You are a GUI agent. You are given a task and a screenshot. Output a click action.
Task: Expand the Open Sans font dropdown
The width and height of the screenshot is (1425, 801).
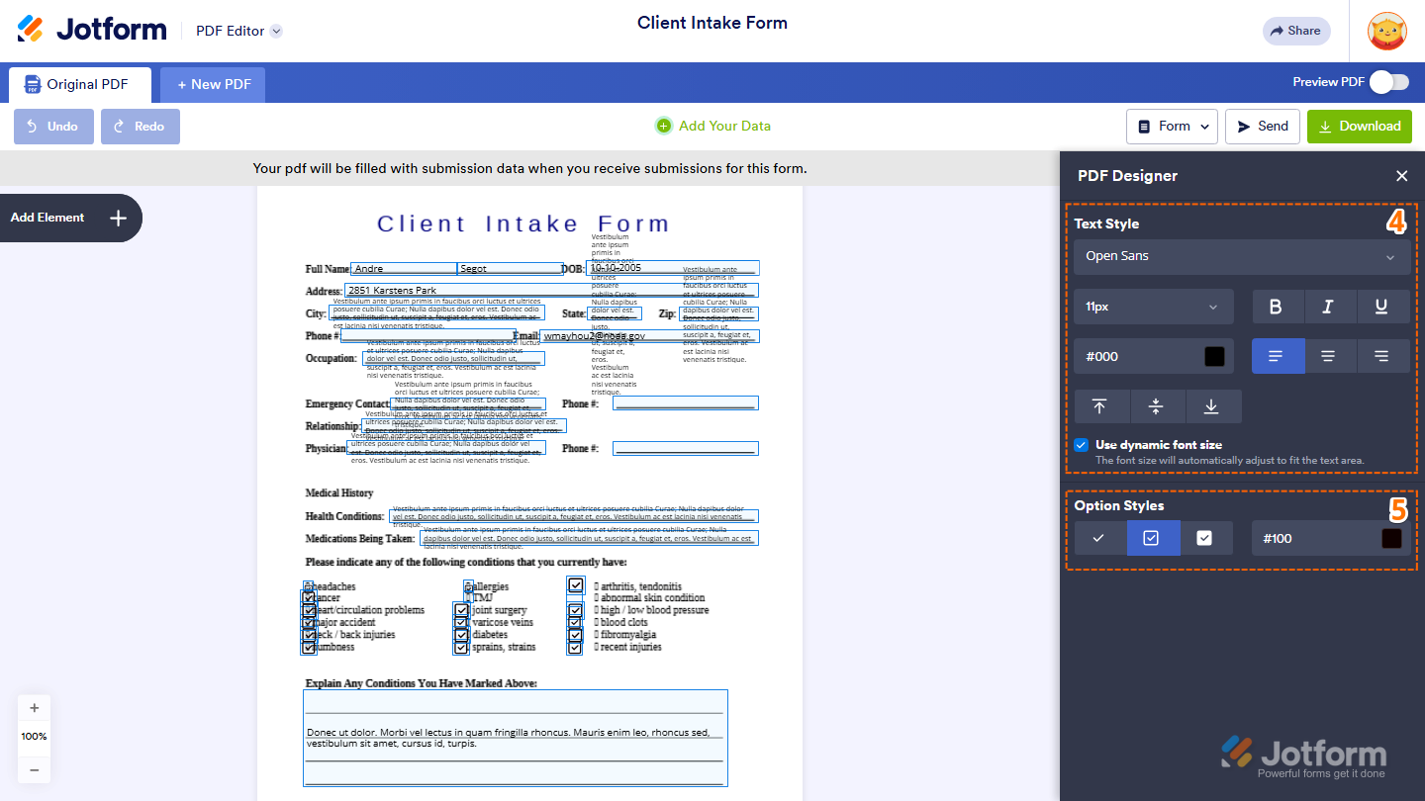tap(1242, 256)
